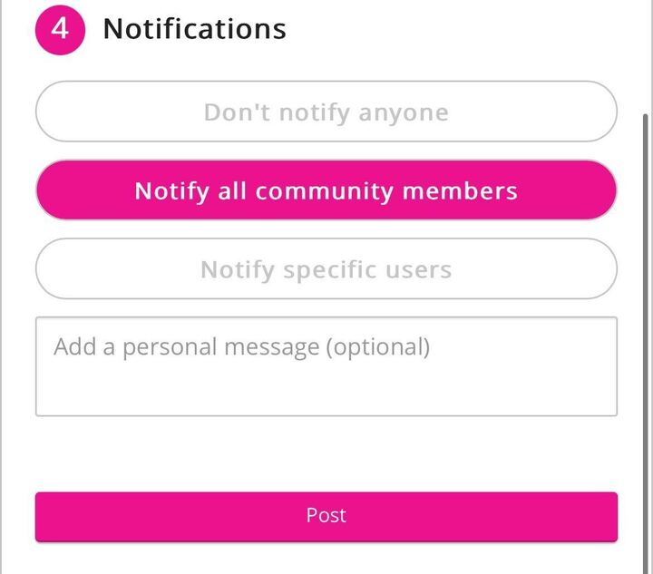
Task: Click the personal message text field
Action: pyautogui.click(x=326, y=366)
